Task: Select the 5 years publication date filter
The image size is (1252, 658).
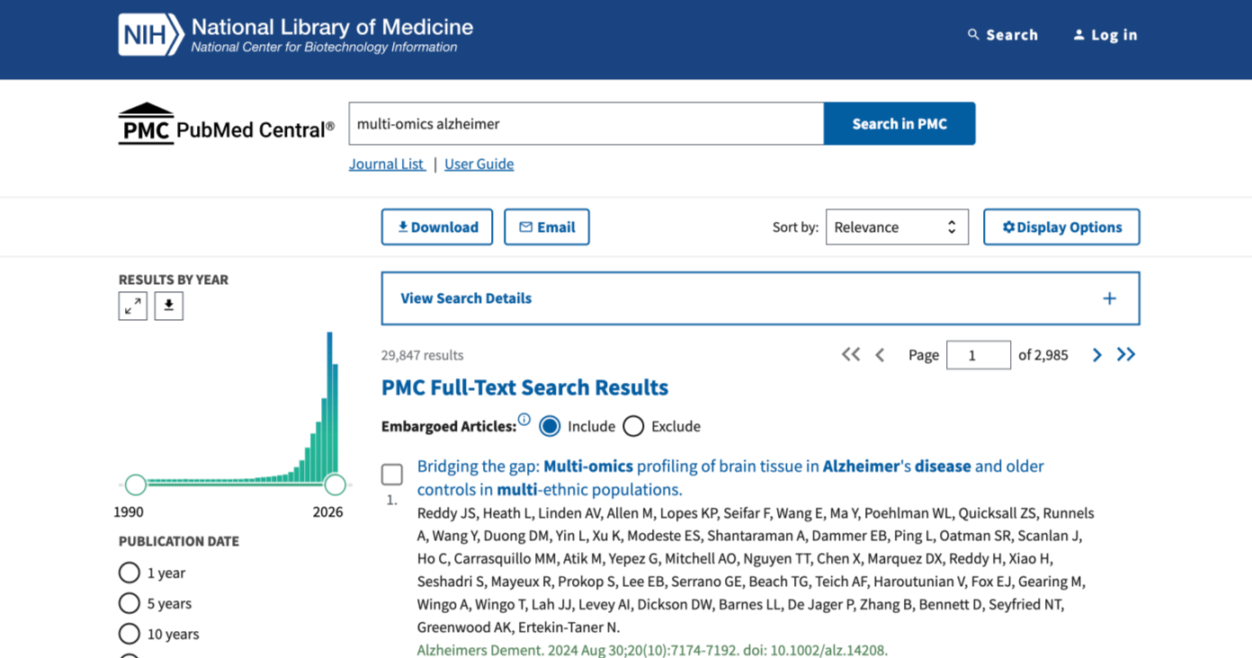Action: [x=130, y=603]
